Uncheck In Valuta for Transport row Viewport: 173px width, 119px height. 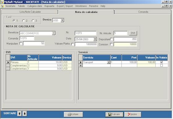[162, 62]
